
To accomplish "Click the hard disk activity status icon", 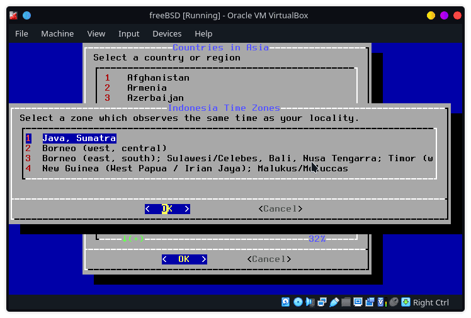I will (x=285, y=302).
